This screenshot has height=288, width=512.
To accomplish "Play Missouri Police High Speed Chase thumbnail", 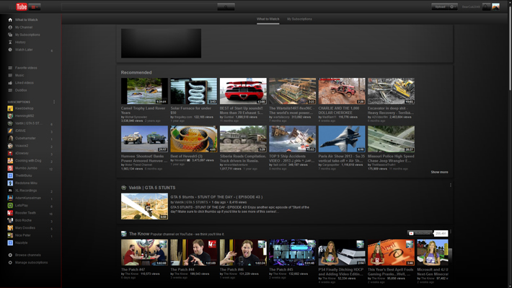I will click(391, 139).
